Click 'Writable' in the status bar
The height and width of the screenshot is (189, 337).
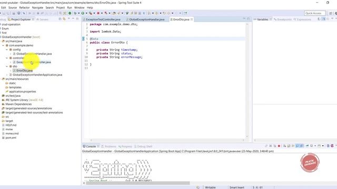click(210, 187)
